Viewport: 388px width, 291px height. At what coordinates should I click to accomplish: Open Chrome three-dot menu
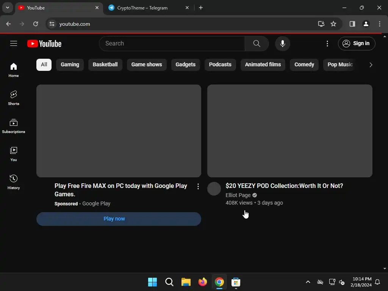click(x=379, y=24)
